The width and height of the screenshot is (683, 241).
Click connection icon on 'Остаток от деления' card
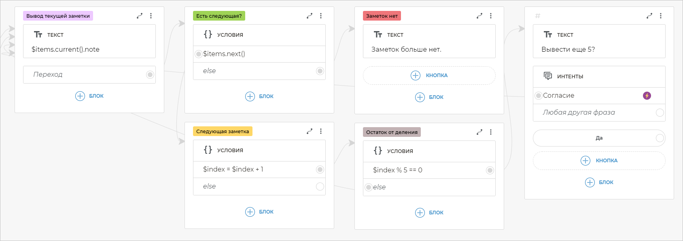pos(479,132)
